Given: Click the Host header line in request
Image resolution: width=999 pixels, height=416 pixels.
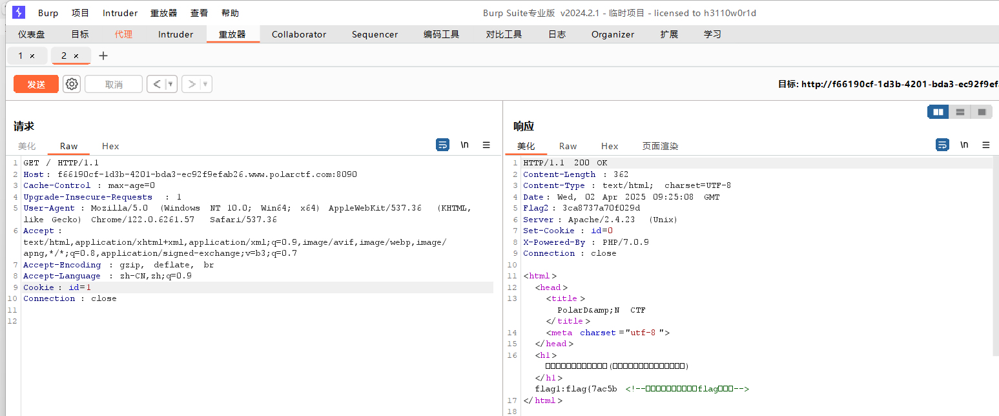Looking at the screenshot, I should (x=190, y=174).
